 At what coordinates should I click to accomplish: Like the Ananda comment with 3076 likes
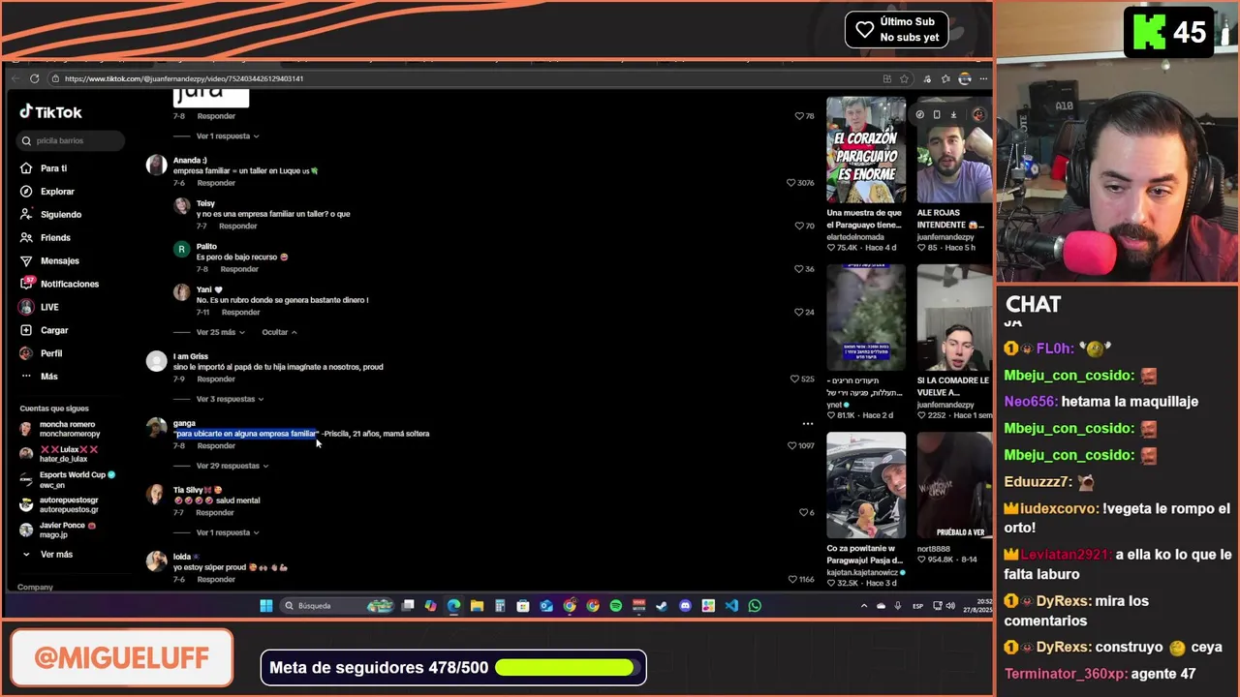[x=791, y=183]
